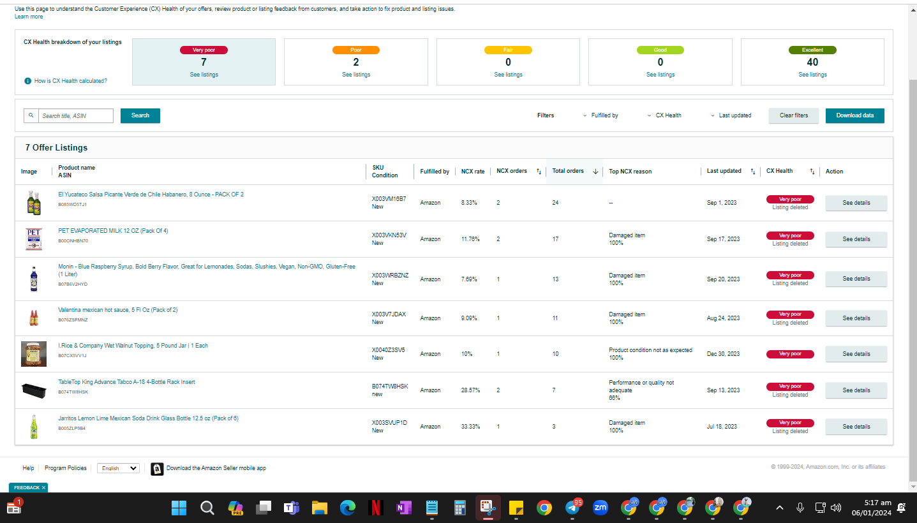Close the Feedback tab
Viewport: 917px width, 523px height.
[43, 488]
